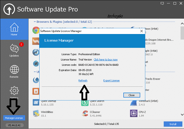Click the Export License link
Viewport: 184px width, 129px height.
111,80
